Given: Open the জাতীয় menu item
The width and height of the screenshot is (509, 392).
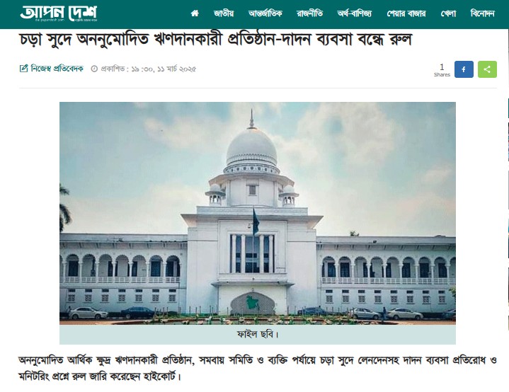Looking at the screenshot, I should coord(224,13).
